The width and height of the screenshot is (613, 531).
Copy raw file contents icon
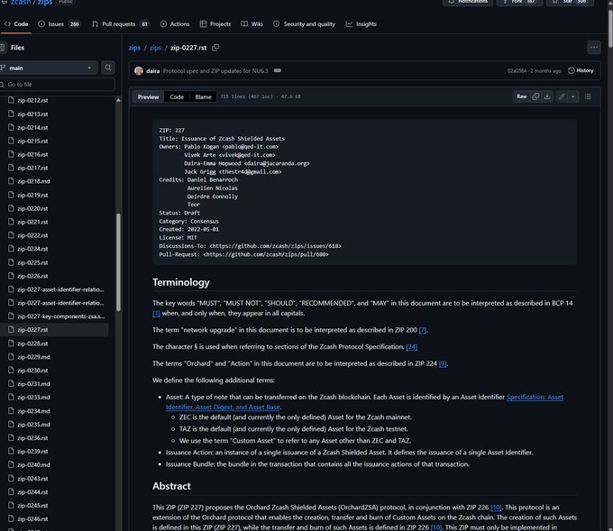click(x=535, y=96)
